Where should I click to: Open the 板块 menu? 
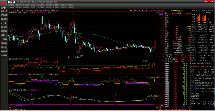[x=25, y=2]
